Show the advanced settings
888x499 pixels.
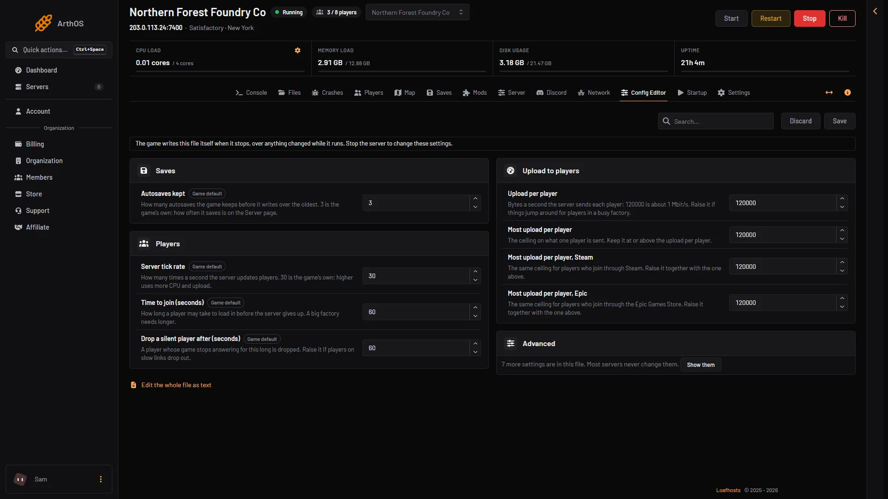(x=701, y=365)
